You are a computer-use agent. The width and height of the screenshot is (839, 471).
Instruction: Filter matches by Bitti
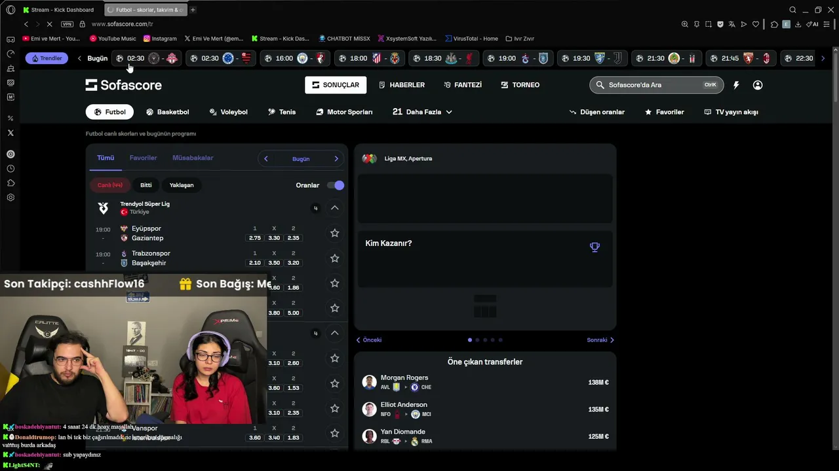point(146,185)
